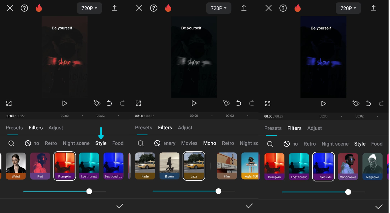The height and width of the screenshot is (213, 390).
Task: Export video using right screen upload icon
Action: (374, 8)
